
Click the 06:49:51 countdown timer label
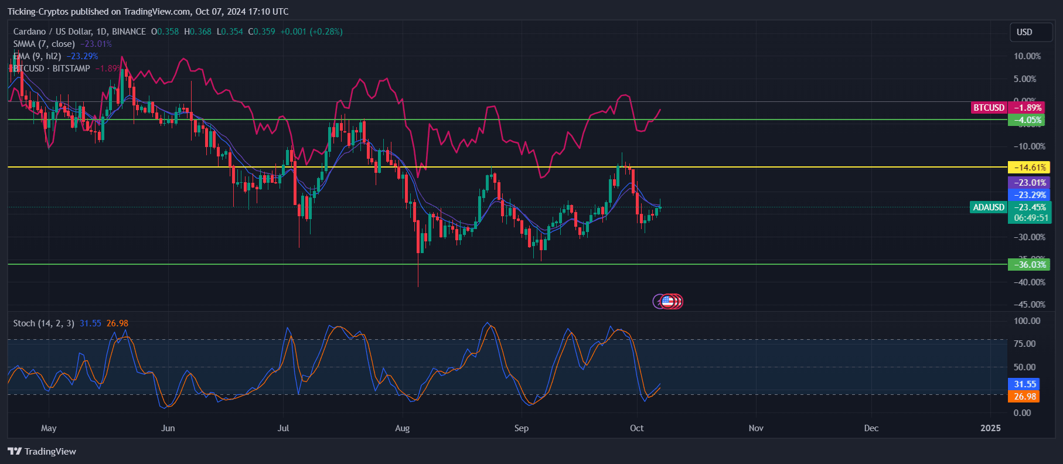(1030, 218)
